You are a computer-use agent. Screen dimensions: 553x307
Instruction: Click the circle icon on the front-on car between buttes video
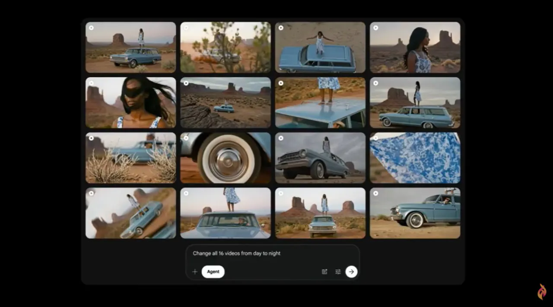[281, 193]
